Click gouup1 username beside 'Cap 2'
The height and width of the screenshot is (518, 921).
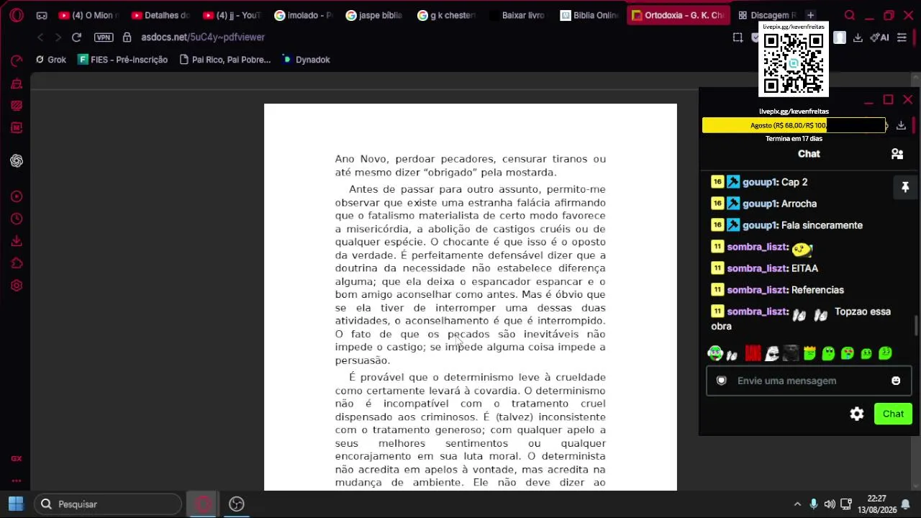(x=760, y=182)
